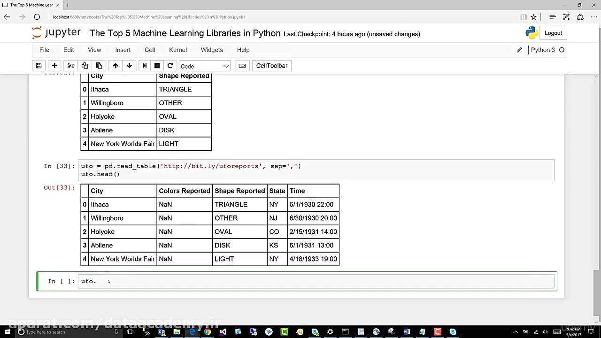Copy selected cells using the toolbar icon

tap(85, 66)
